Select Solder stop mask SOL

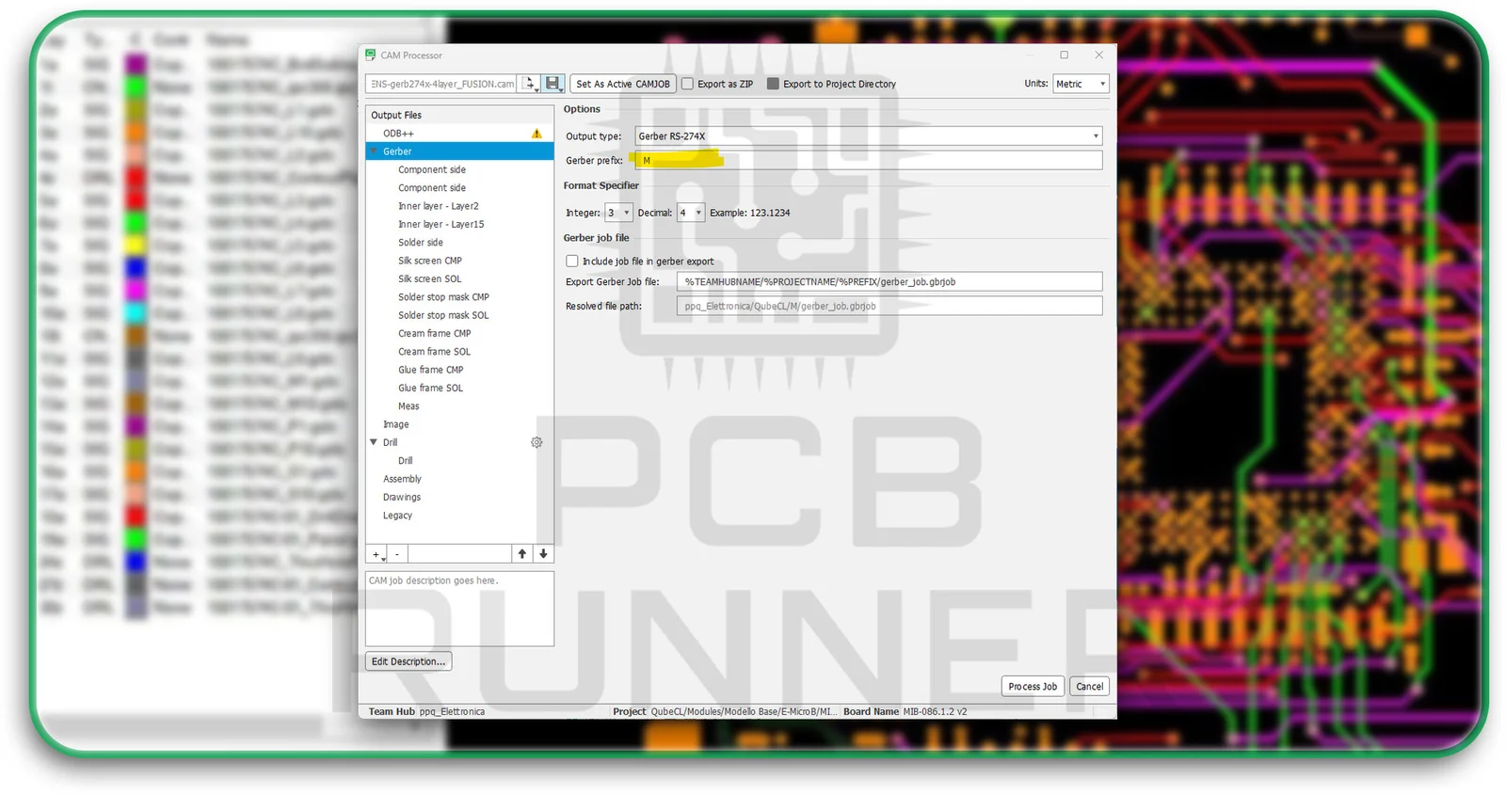pos(443,315)
